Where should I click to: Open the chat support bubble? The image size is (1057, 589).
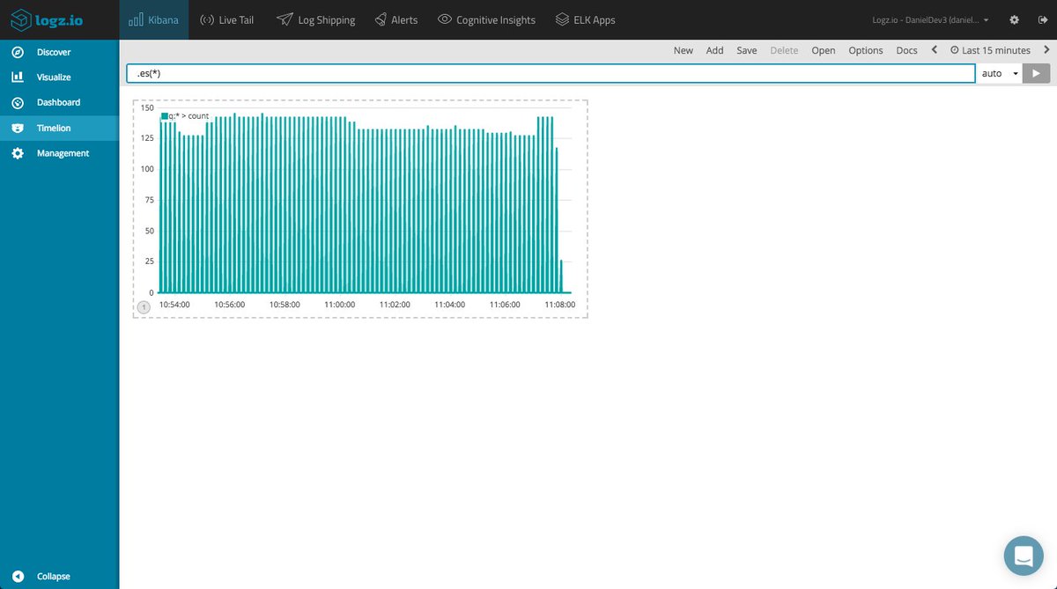point(1024,556)
